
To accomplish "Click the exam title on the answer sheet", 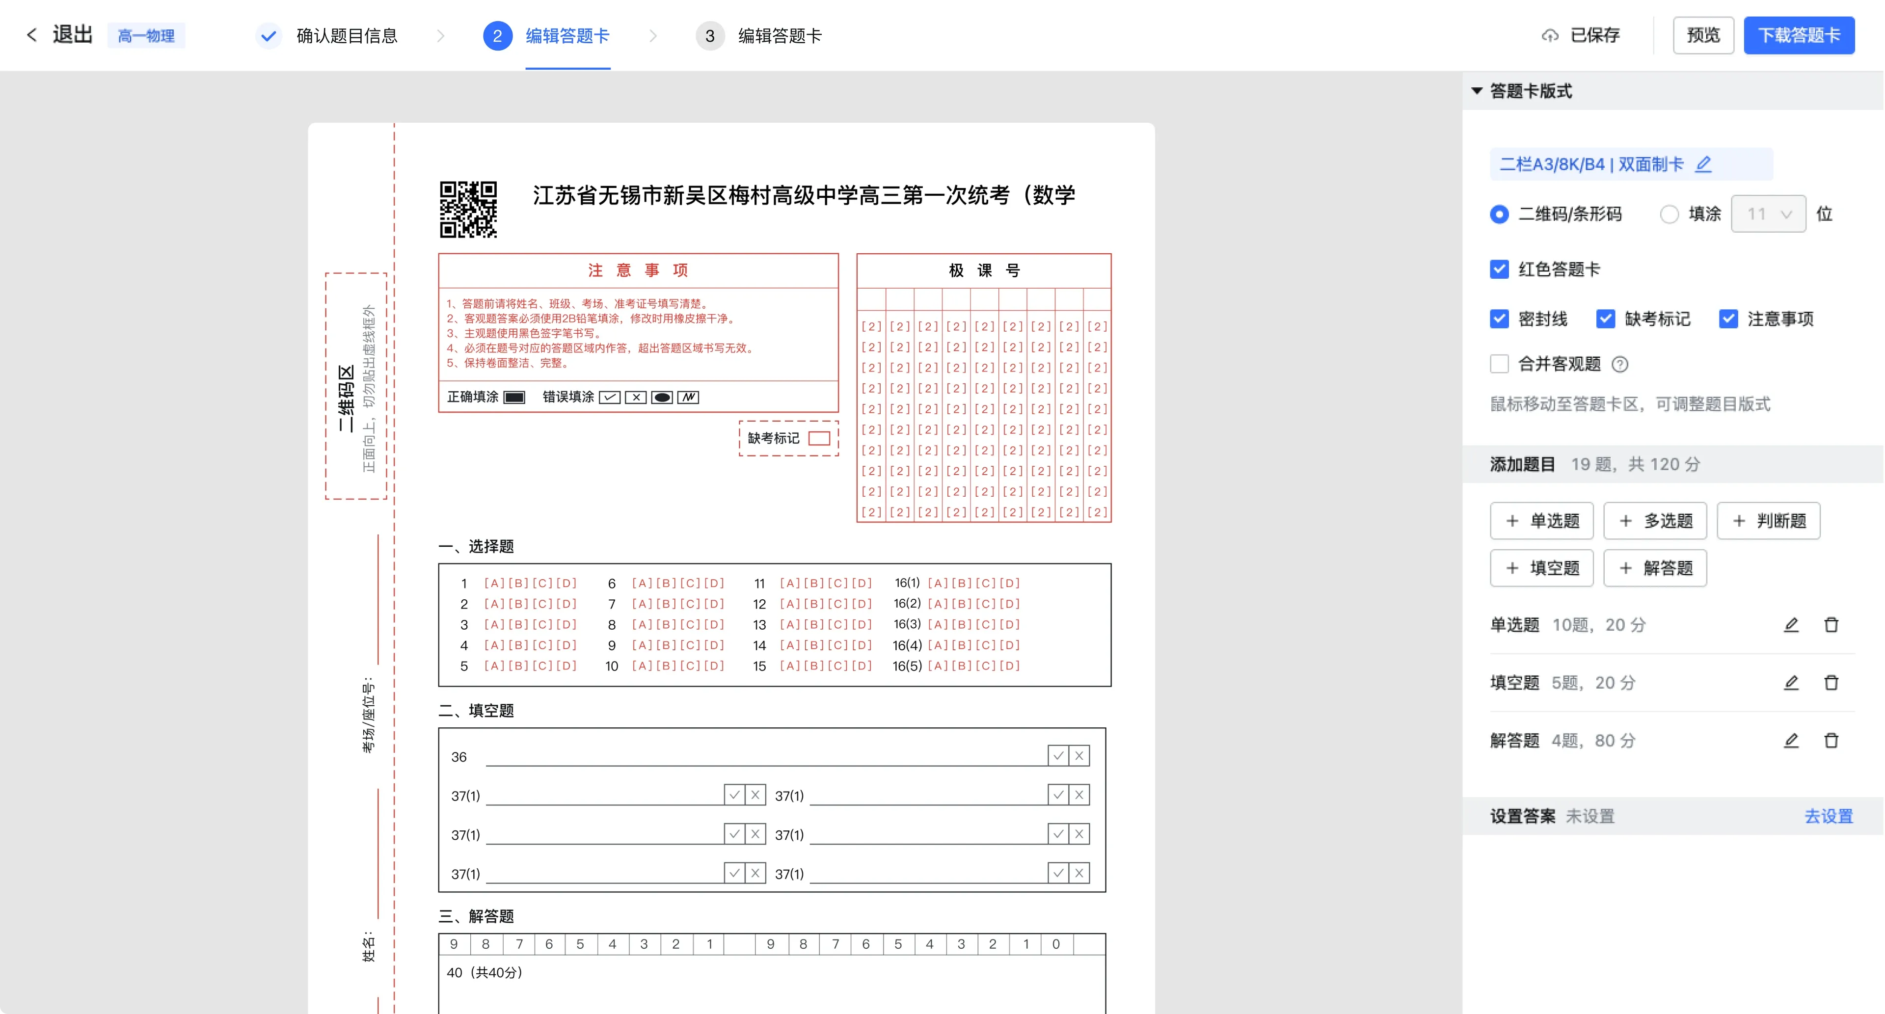I will [804, 195].
